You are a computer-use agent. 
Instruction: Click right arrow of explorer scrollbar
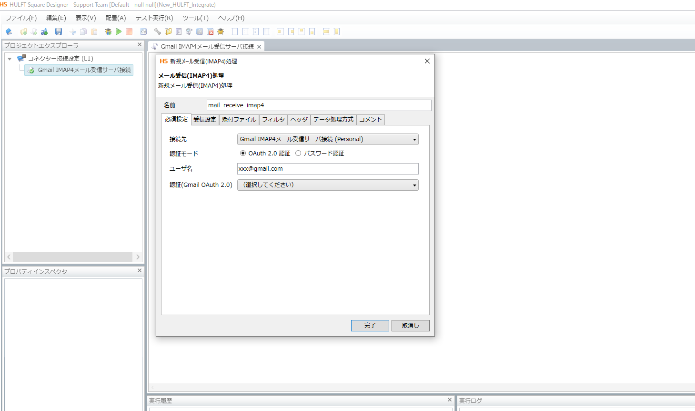click(138, 257)
